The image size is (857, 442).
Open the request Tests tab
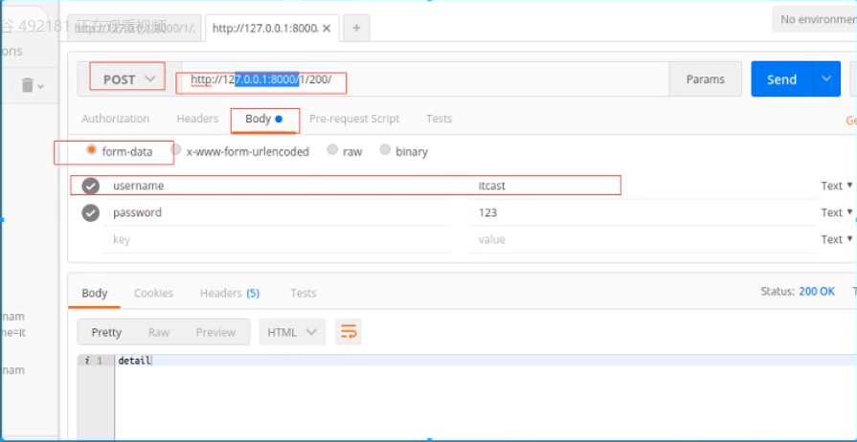(x=439, y=119)
